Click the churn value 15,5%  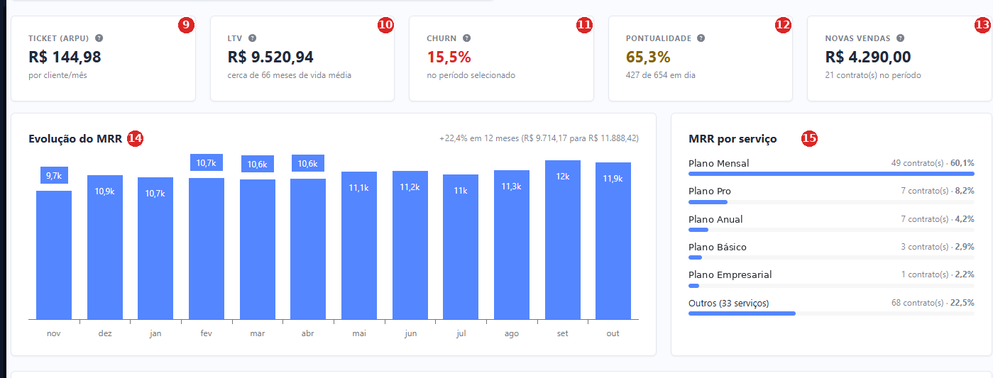click(x=449, y=57)
